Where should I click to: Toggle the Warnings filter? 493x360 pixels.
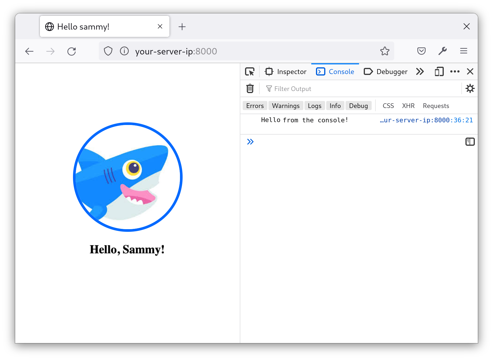click(x=286, y=106)
